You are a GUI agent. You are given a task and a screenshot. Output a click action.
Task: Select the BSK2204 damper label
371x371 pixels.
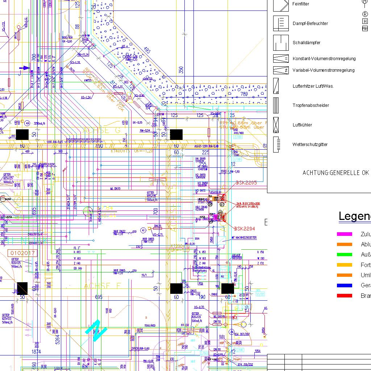pyautogui.click(x=244, y=229)
